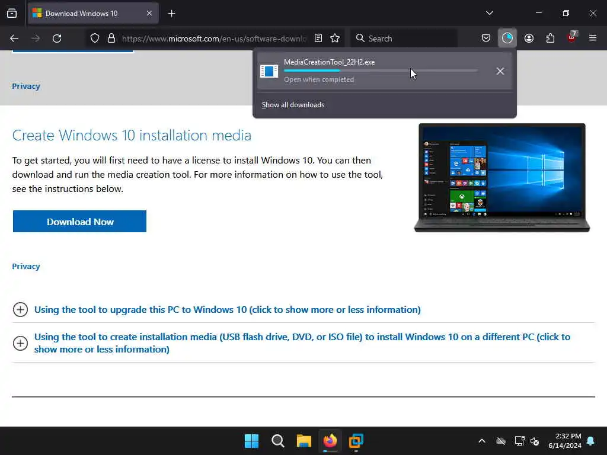Open File Explorer from taskbar
The height and width of the screenshot is (455, 607).
click(x=304, y=441)
